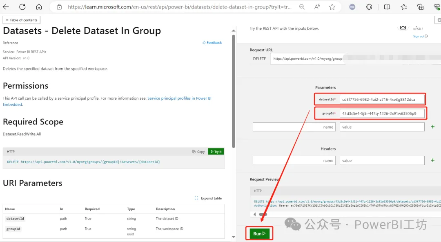Click the green plus beside Headers value field
The height and width of the screenshot is (242, 441).
[x=432, y=160]
